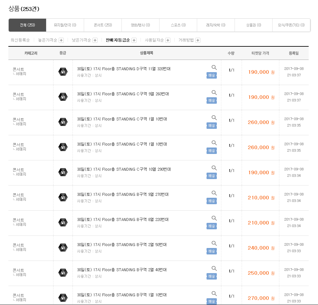Viewport: 318px width, 305px height.
Task: Click 배송 badge on B구역 2열 50번대 row
Action: click(212, 252)
